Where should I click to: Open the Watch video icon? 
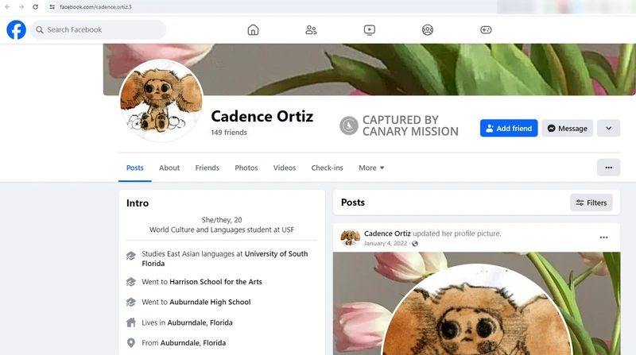(x=370, y=30)
